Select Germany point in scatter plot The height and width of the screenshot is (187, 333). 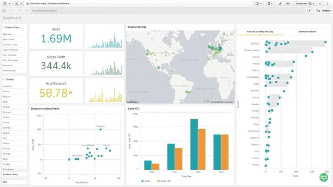(101, 129)
